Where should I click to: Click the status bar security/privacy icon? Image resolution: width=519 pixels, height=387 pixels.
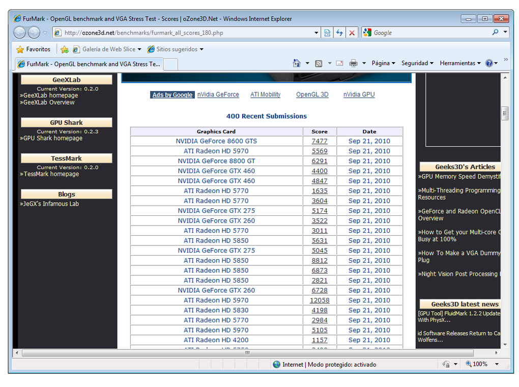point(446,364)
